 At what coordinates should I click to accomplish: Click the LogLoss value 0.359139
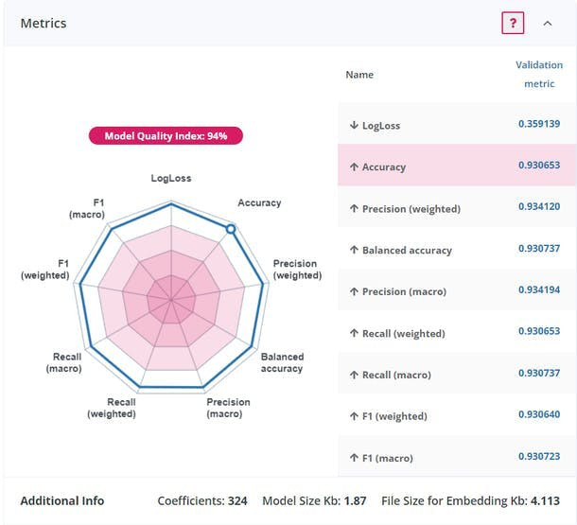point(539,124)
